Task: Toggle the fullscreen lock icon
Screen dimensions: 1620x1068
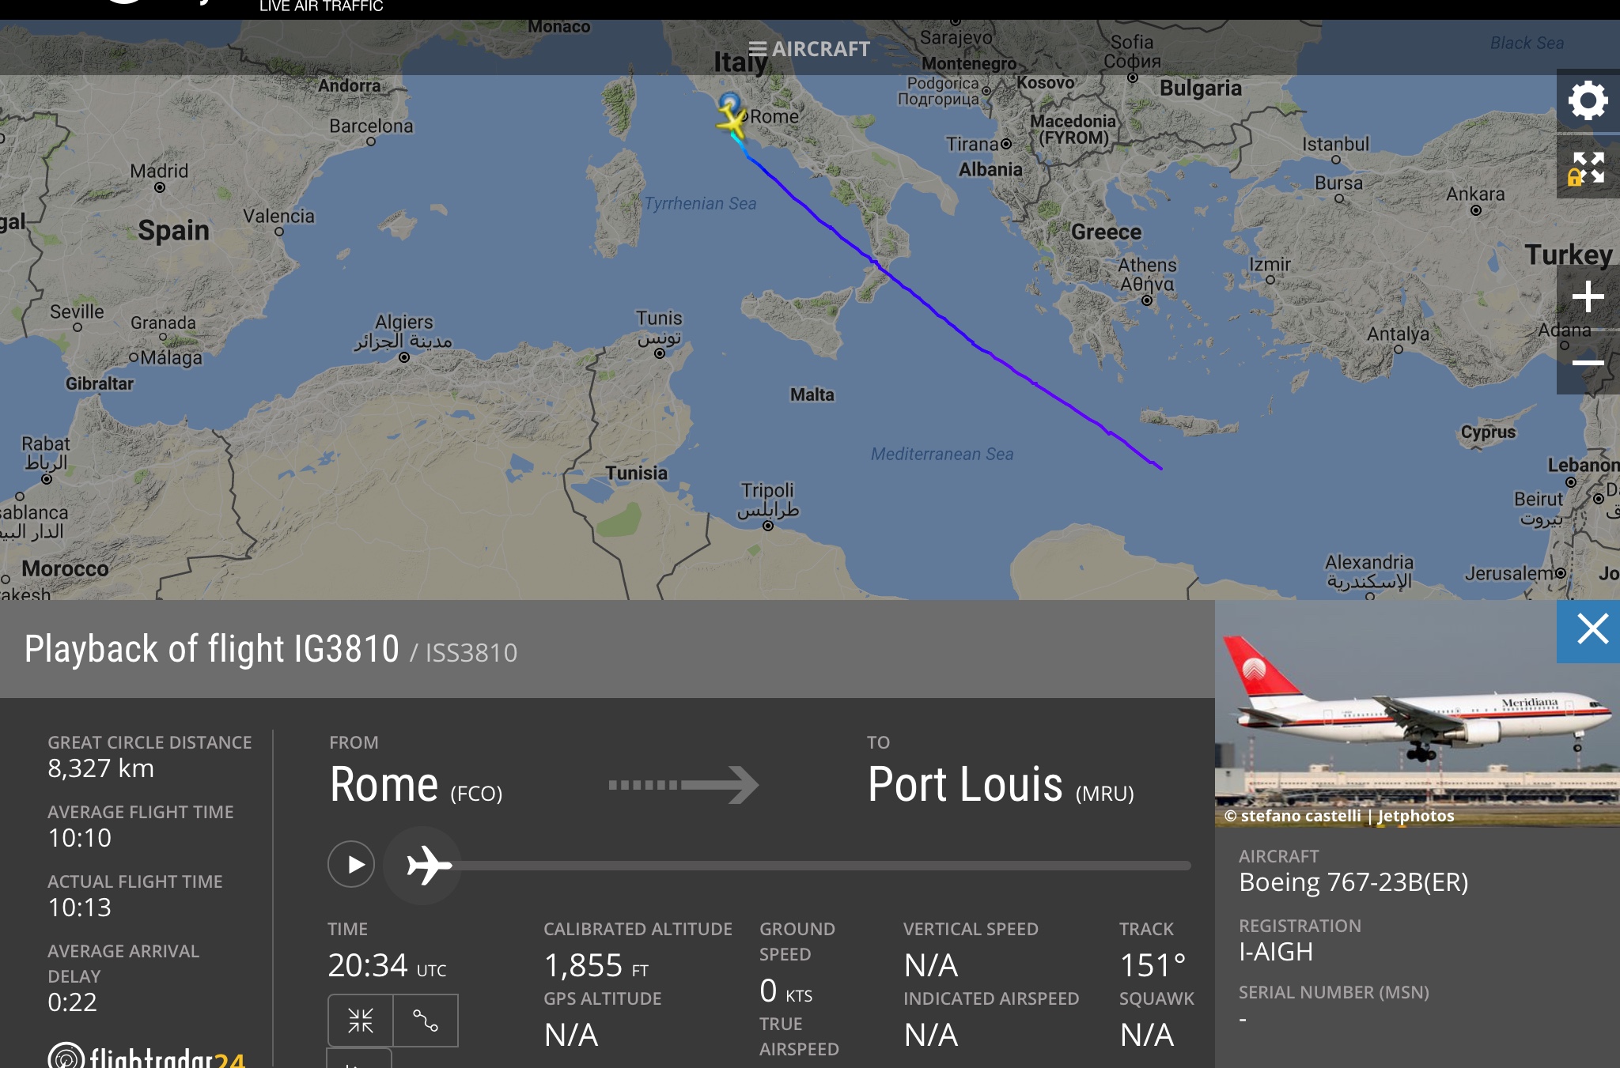Action: point(1588,168)
